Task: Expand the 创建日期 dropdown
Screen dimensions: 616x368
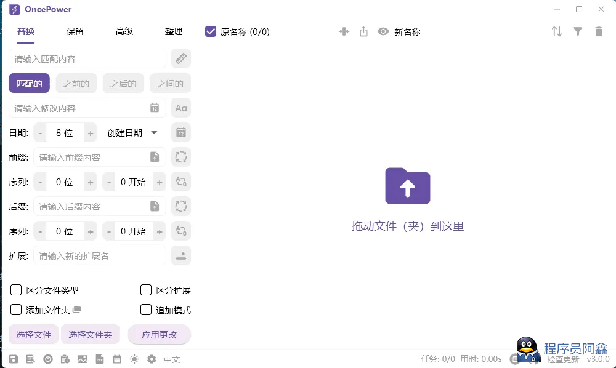Action: pos(154,132)
